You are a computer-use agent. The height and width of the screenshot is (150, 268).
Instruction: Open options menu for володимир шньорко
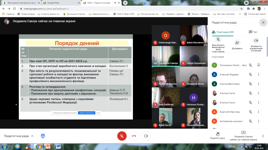pos(259,121)
